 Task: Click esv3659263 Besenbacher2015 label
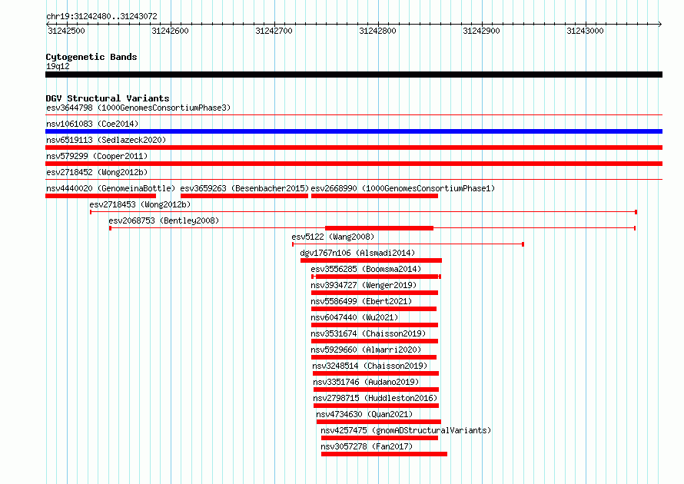(x=244, y=188)
